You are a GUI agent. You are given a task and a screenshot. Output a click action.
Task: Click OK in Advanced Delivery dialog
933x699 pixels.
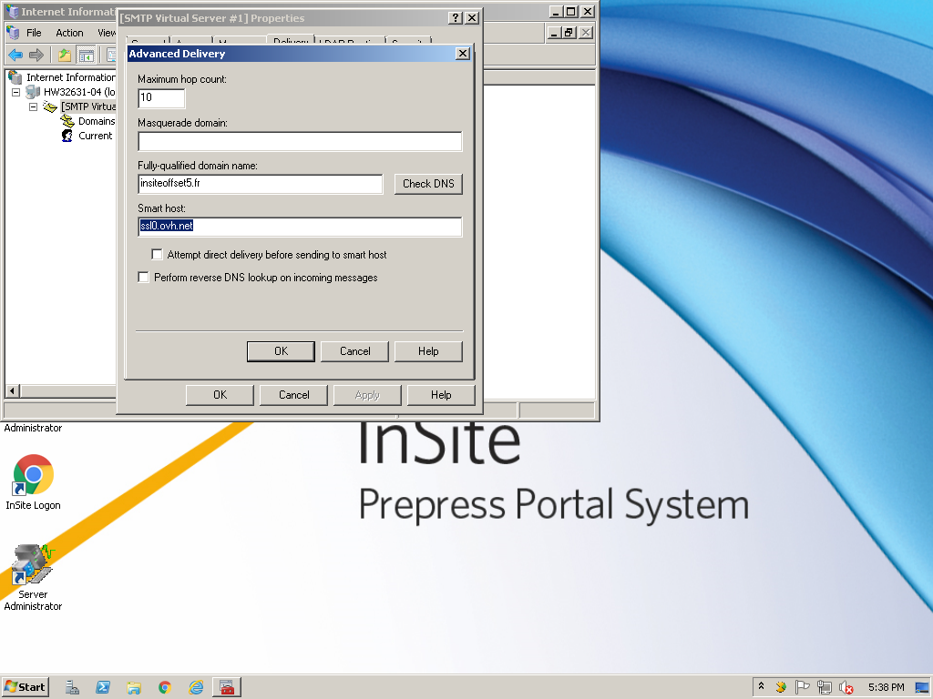(x=281, y=351)
